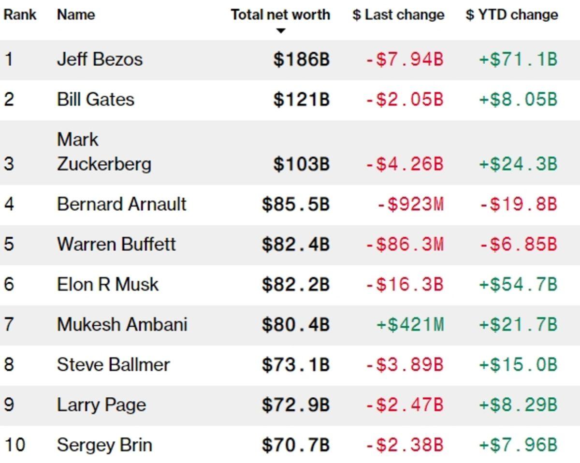This screenshot has width=580, height=463.
Task: Click the Name column header
Action: (x=76, y=14)
